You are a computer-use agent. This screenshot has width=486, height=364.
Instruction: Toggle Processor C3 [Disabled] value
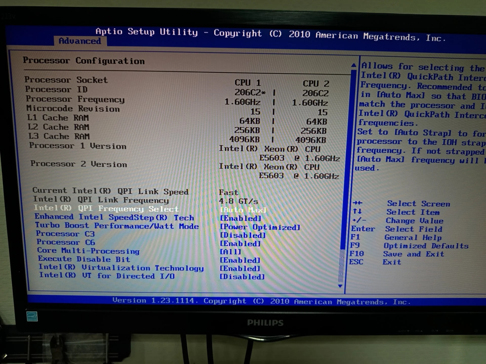coord(242,235)
